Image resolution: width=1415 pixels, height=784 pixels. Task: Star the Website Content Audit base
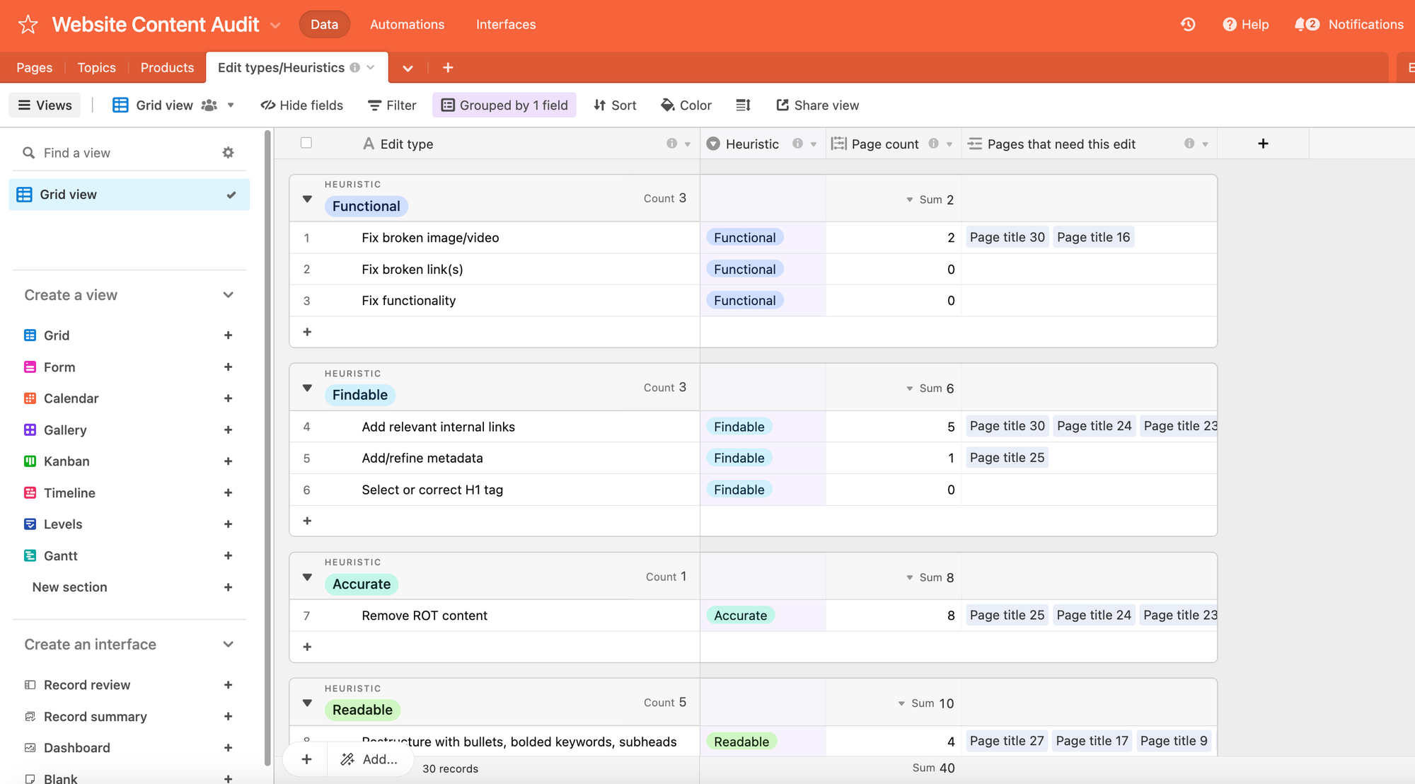coord(28,25)
